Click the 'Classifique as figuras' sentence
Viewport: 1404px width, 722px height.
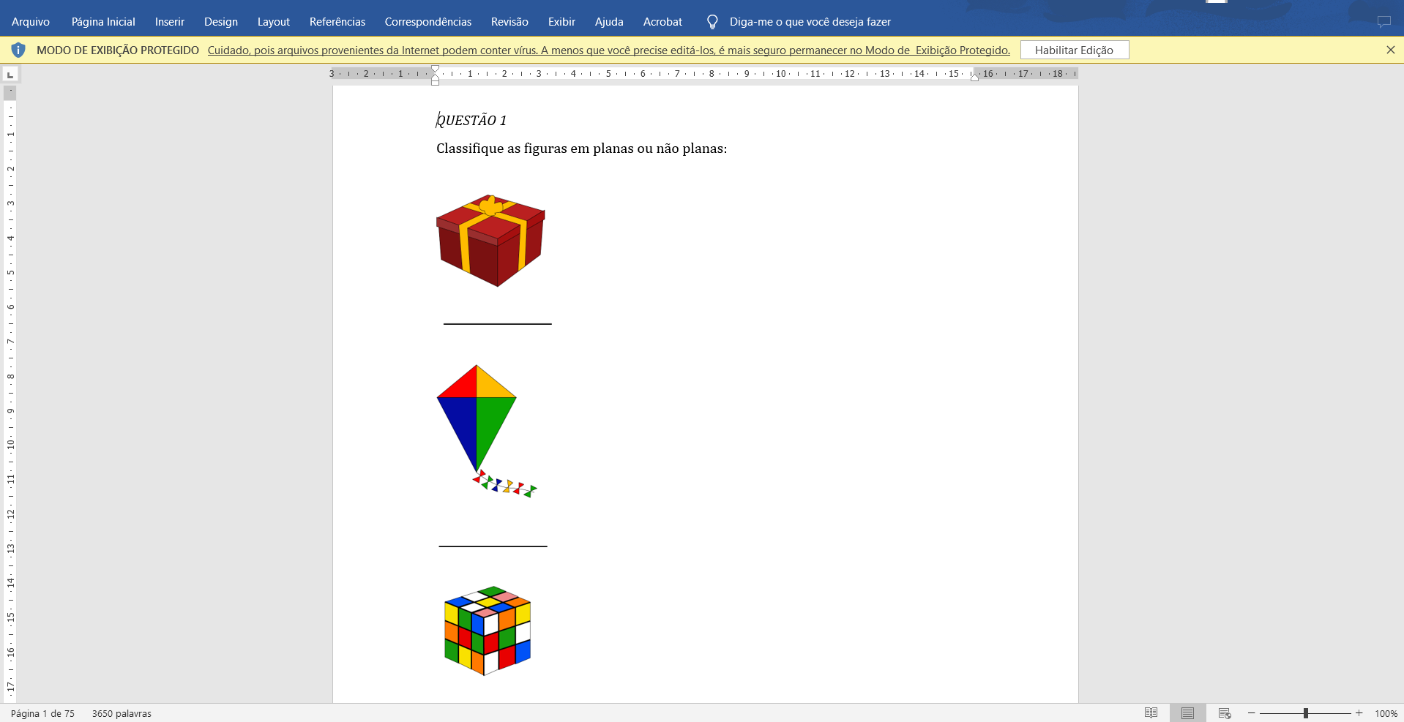[x=582, y=148]
